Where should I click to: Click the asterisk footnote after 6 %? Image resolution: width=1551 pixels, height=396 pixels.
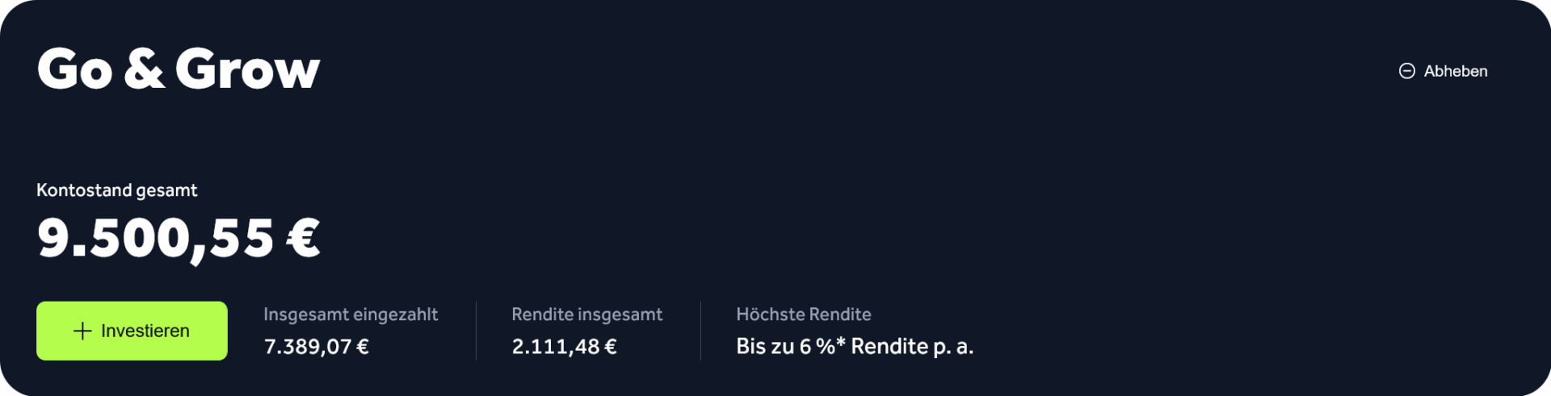click(841, 343)
